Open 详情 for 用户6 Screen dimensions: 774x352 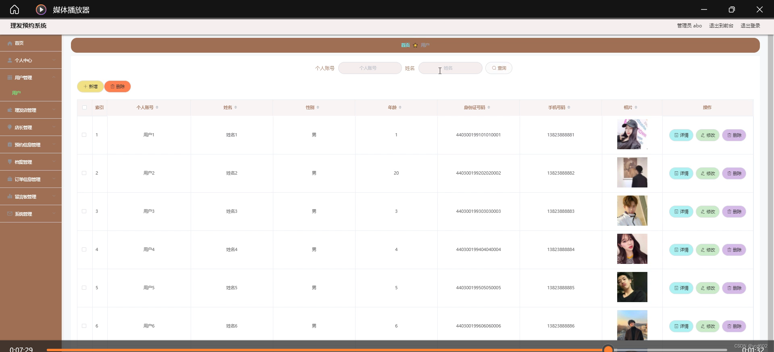pos(681,326)
